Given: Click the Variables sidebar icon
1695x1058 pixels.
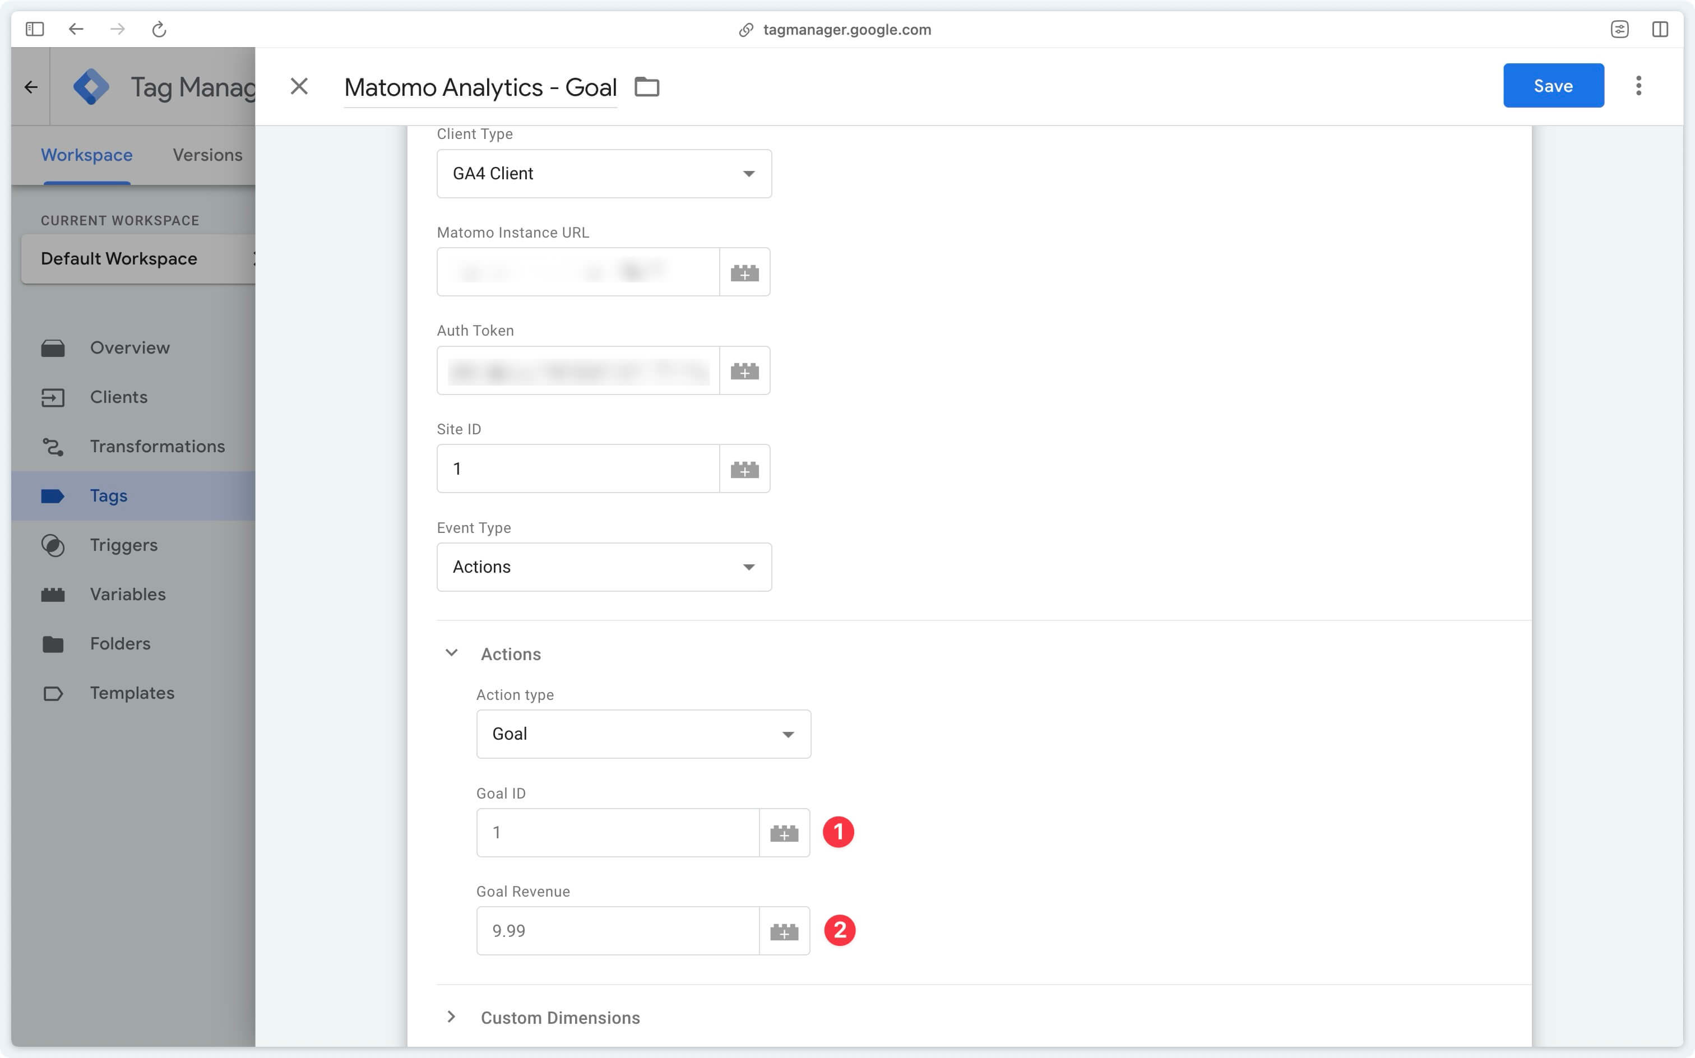Looking at the screenshot, I should 53,595.
